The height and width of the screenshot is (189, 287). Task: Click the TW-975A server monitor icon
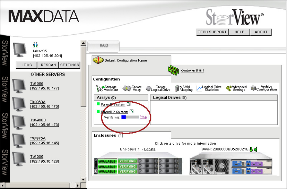point(19,141)
